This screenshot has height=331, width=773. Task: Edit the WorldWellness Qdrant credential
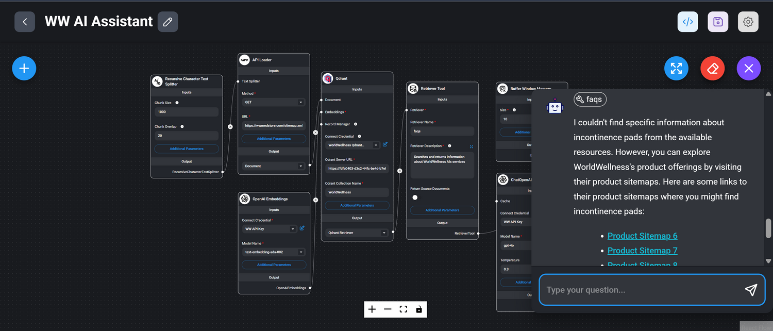(385, 144)
